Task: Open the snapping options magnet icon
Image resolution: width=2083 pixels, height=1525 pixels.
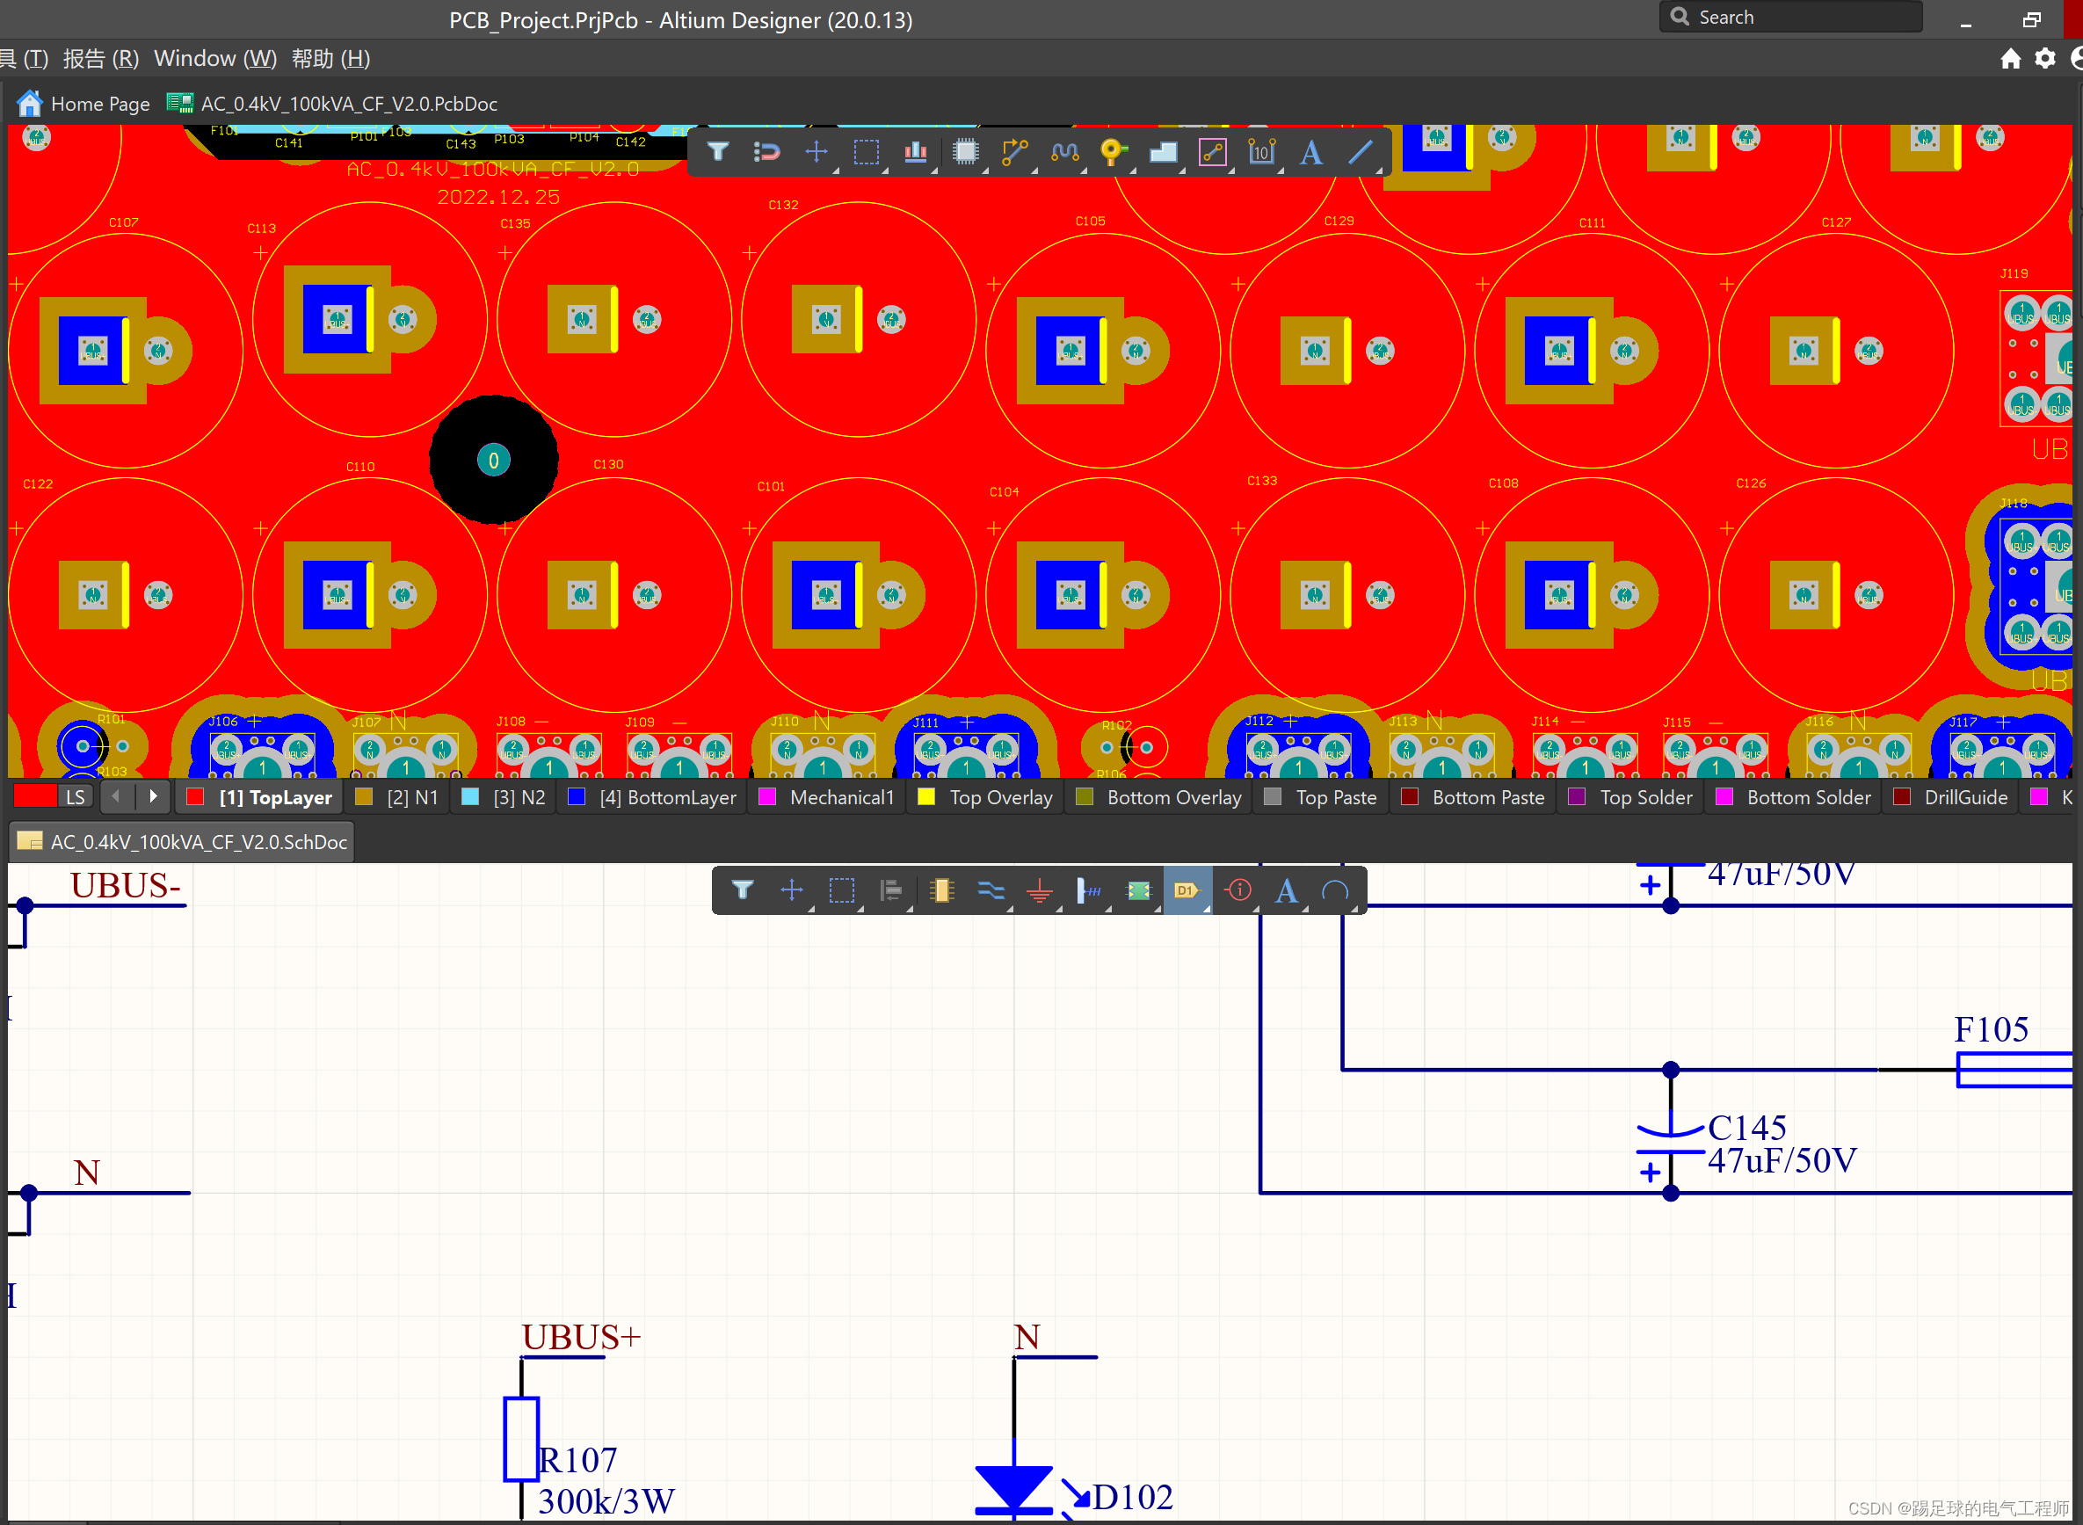Action: pos(767,151)
